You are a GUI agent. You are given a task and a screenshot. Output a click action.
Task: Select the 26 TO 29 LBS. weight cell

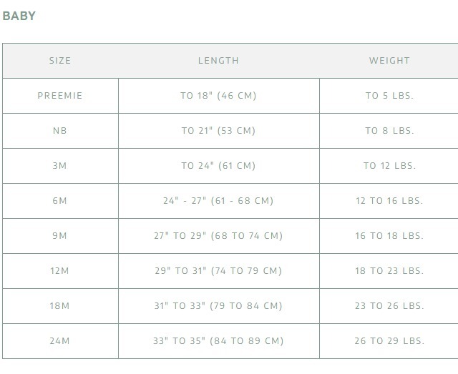[x=389, y=341]
